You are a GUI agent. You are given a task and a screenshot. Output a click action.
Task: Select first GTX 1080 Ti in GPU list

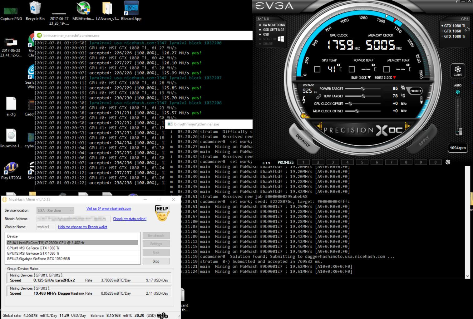tap(454, 26)
